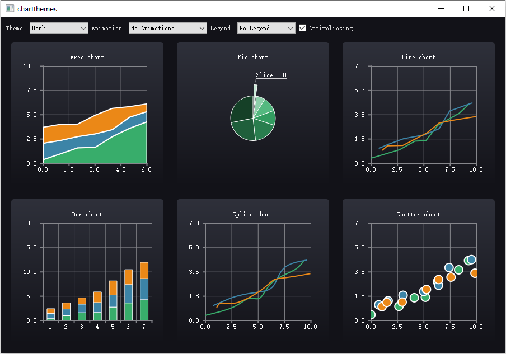Select the darkest green pie slice
This screenshot has height=354, width=506.
(242, 109)
